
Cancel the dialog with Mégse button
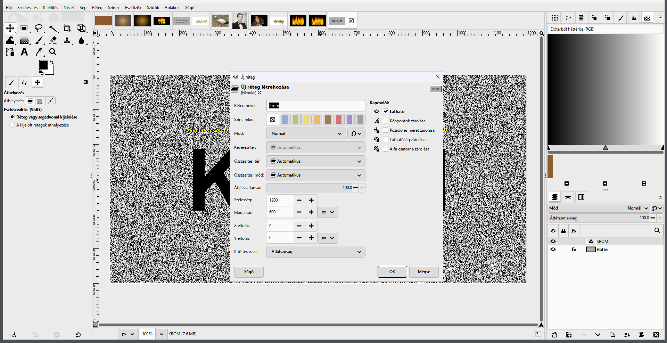(x=424, y=272)
